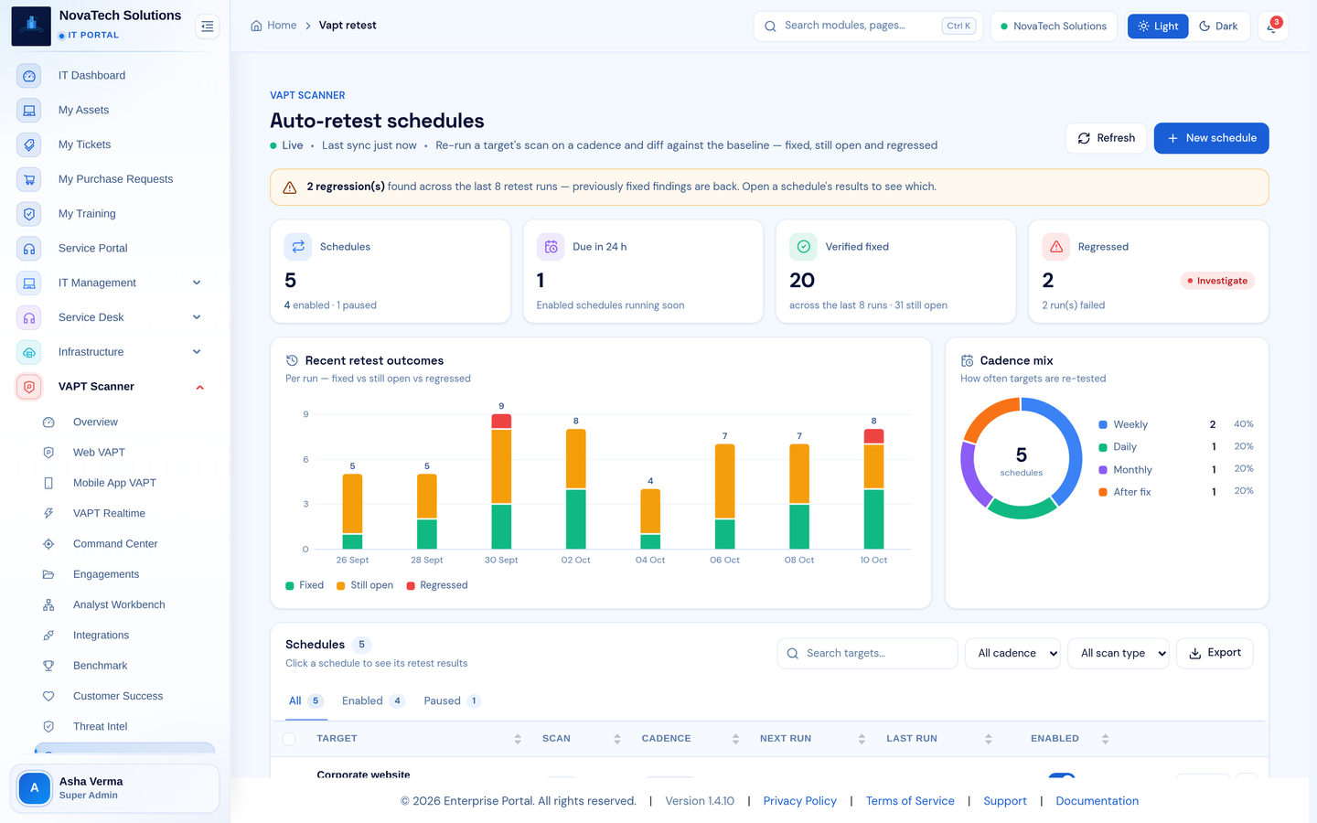Click the Refresh button
This screenshot has height=823, width=1317.
pos(1106,138)
